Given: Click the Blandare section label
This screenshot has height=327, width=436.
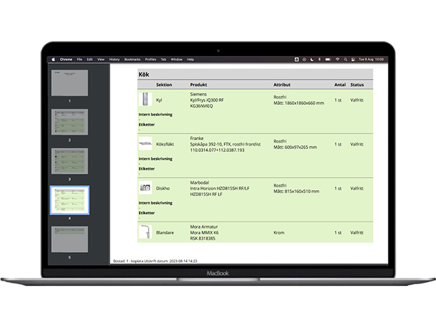Looking at the screenshot, I should click(165, 232).
